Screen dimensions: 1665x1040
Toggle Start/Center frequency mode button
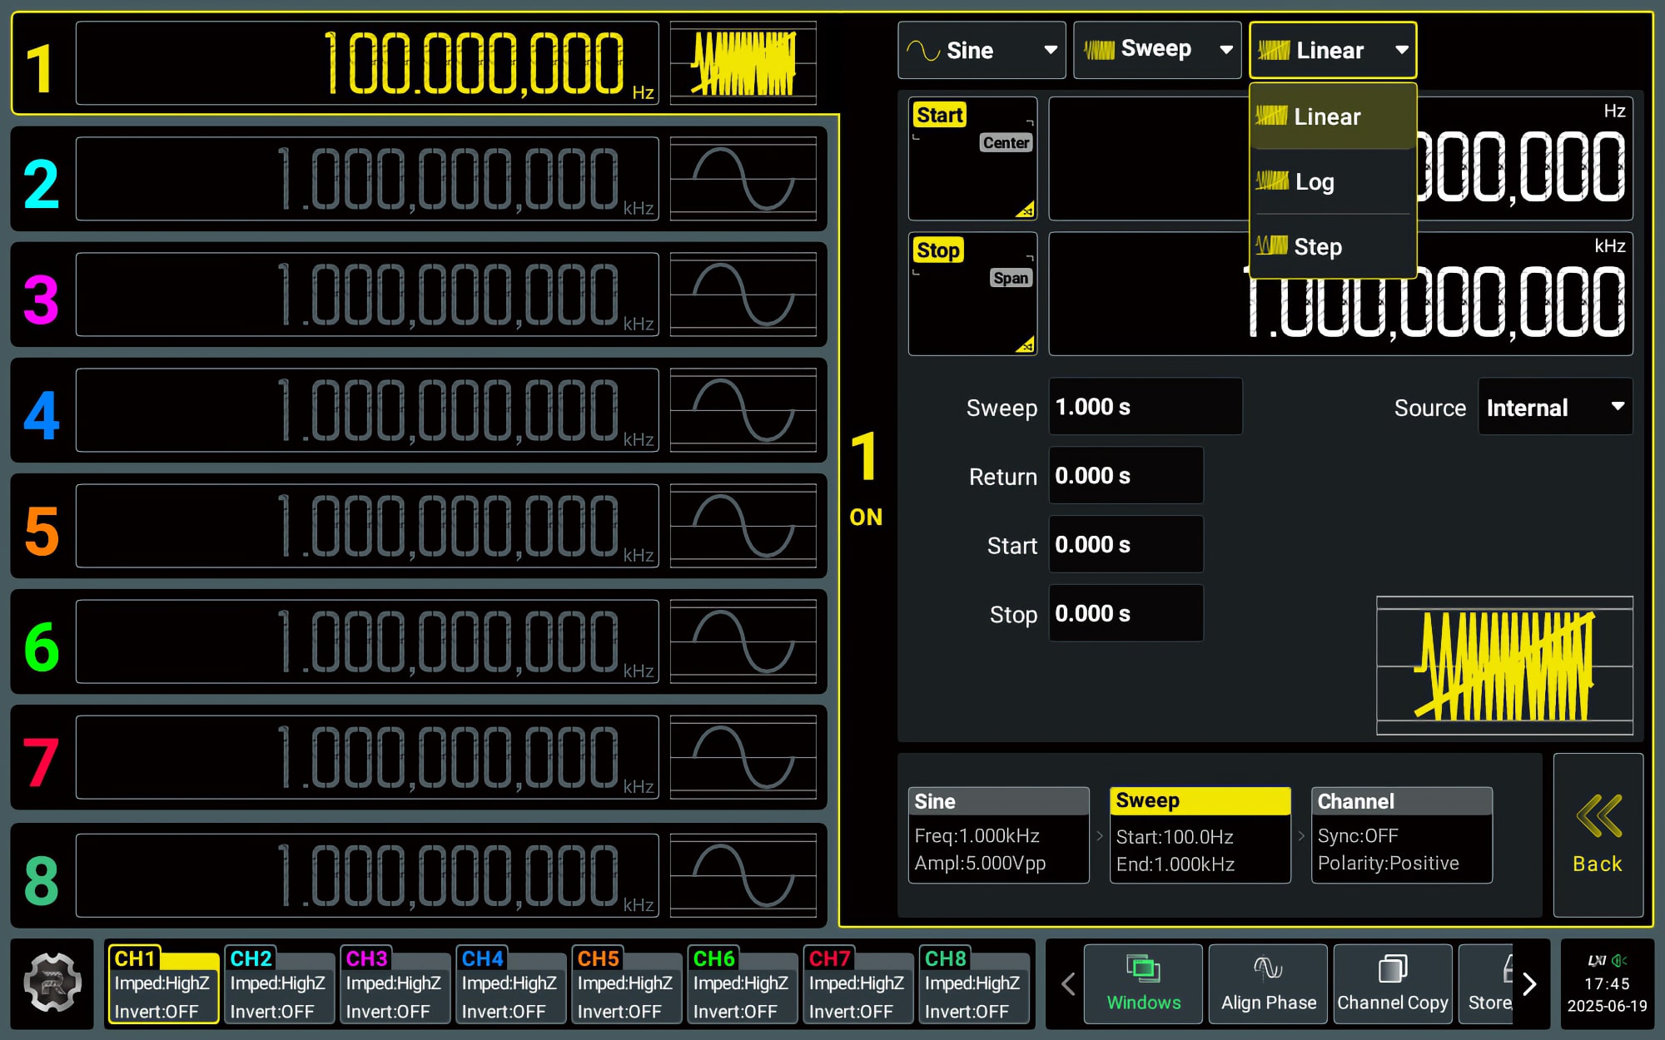[x=972, y=158]
